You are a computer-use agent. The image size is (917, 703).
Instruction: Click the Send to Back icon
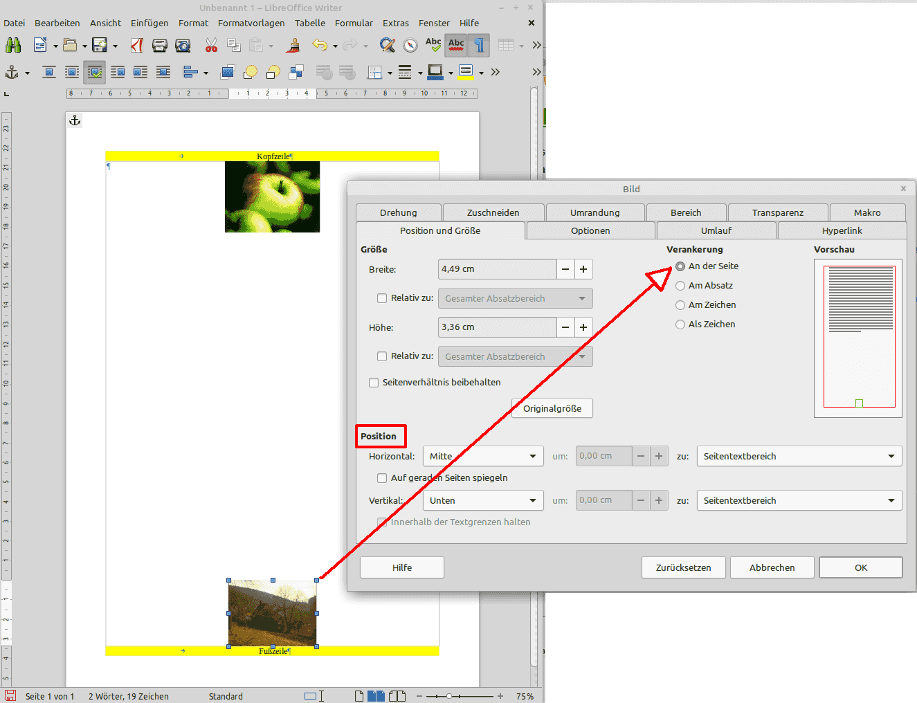point(296,72)
